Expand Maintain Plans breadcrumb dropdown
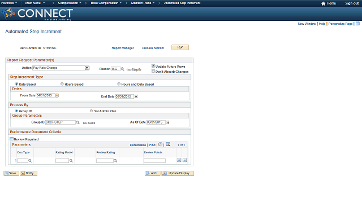Image resolution: width=362 pixels, height=203 pixels. coord(143,3)
